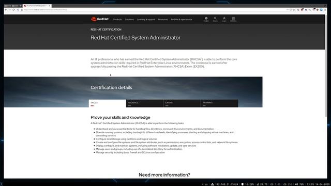Open the Learning & support menu
The image size is (331, 186).
pos(146,20)
